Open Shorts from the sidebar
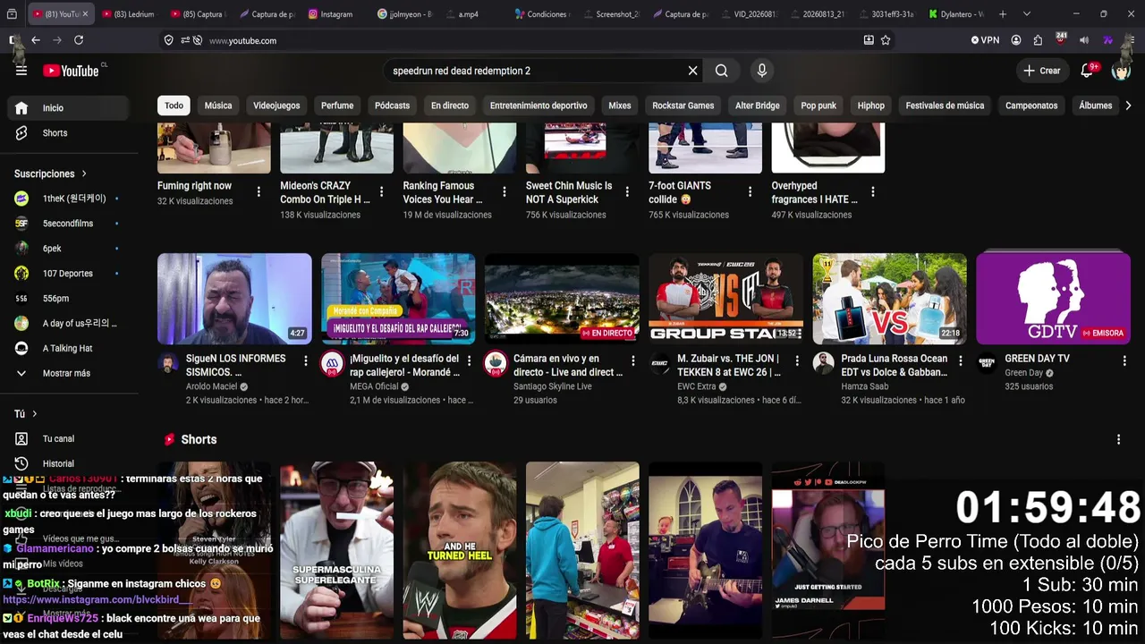 pos(67,133)
